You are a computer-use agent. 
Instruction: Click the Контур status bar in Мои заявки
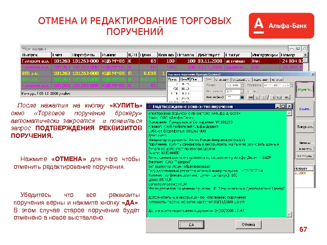[x=94, y=93]
